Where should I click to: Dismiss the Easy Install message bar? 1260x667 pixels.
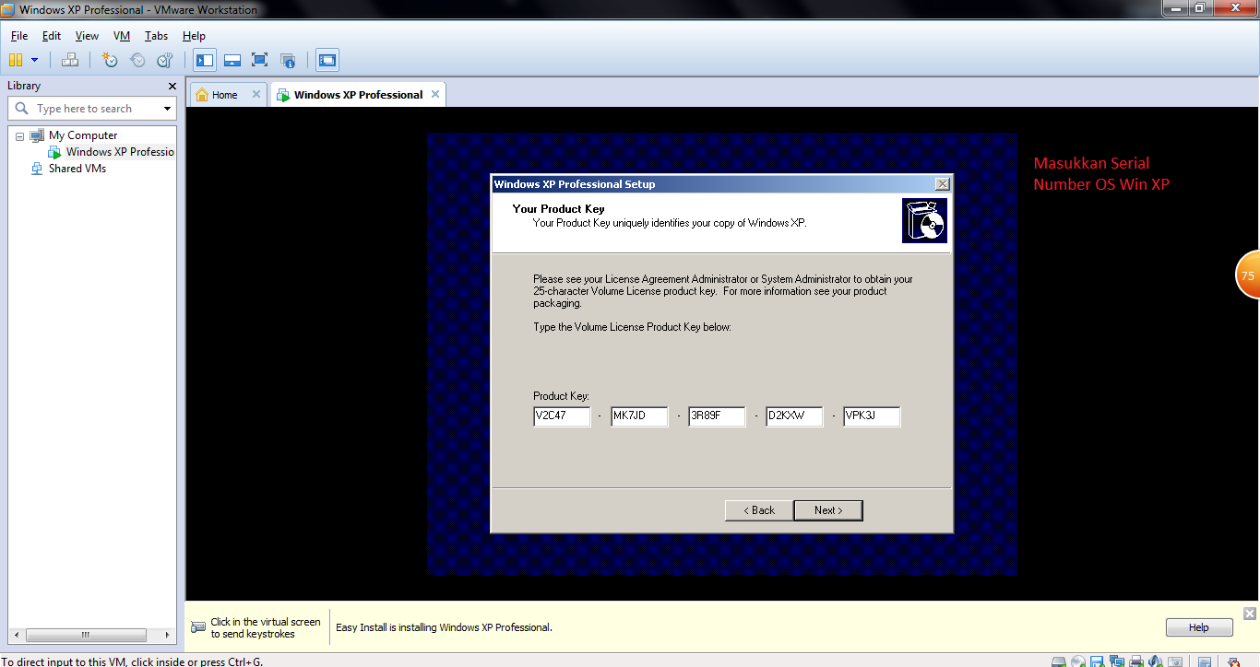[x=1250, y=614]
